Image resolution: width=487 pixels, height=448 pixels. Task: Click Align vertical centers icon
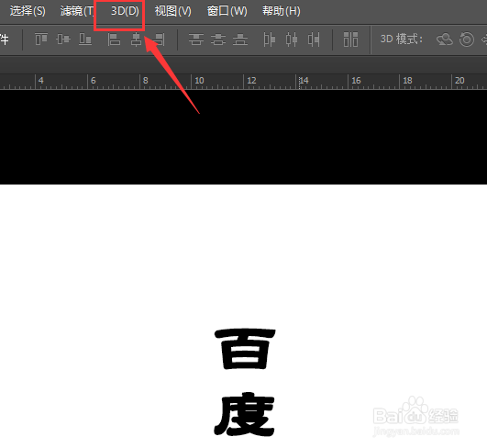pyautogui.click(x=63, y=39)
